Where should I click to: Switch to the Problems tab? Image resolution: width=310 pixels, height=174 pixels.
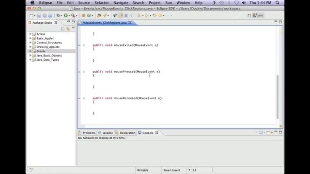click(87, 133)
